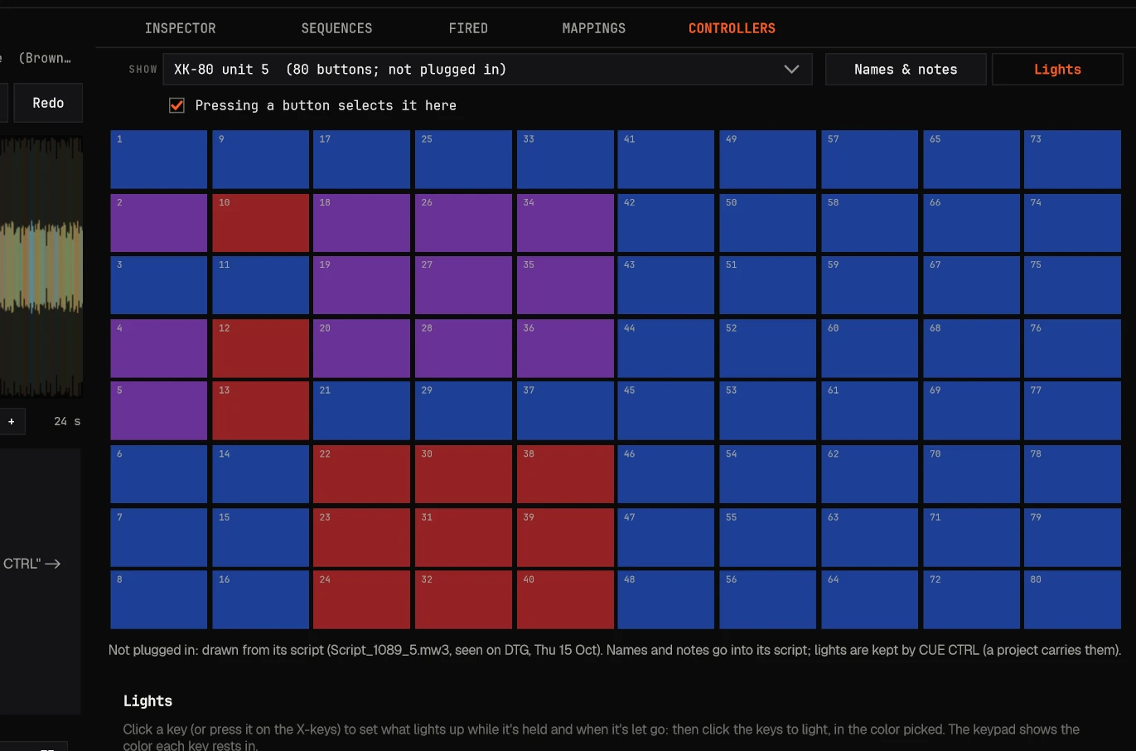Open the Inspector tab
The width and height of the screenshot is (1136, 751).
[180, 28]
